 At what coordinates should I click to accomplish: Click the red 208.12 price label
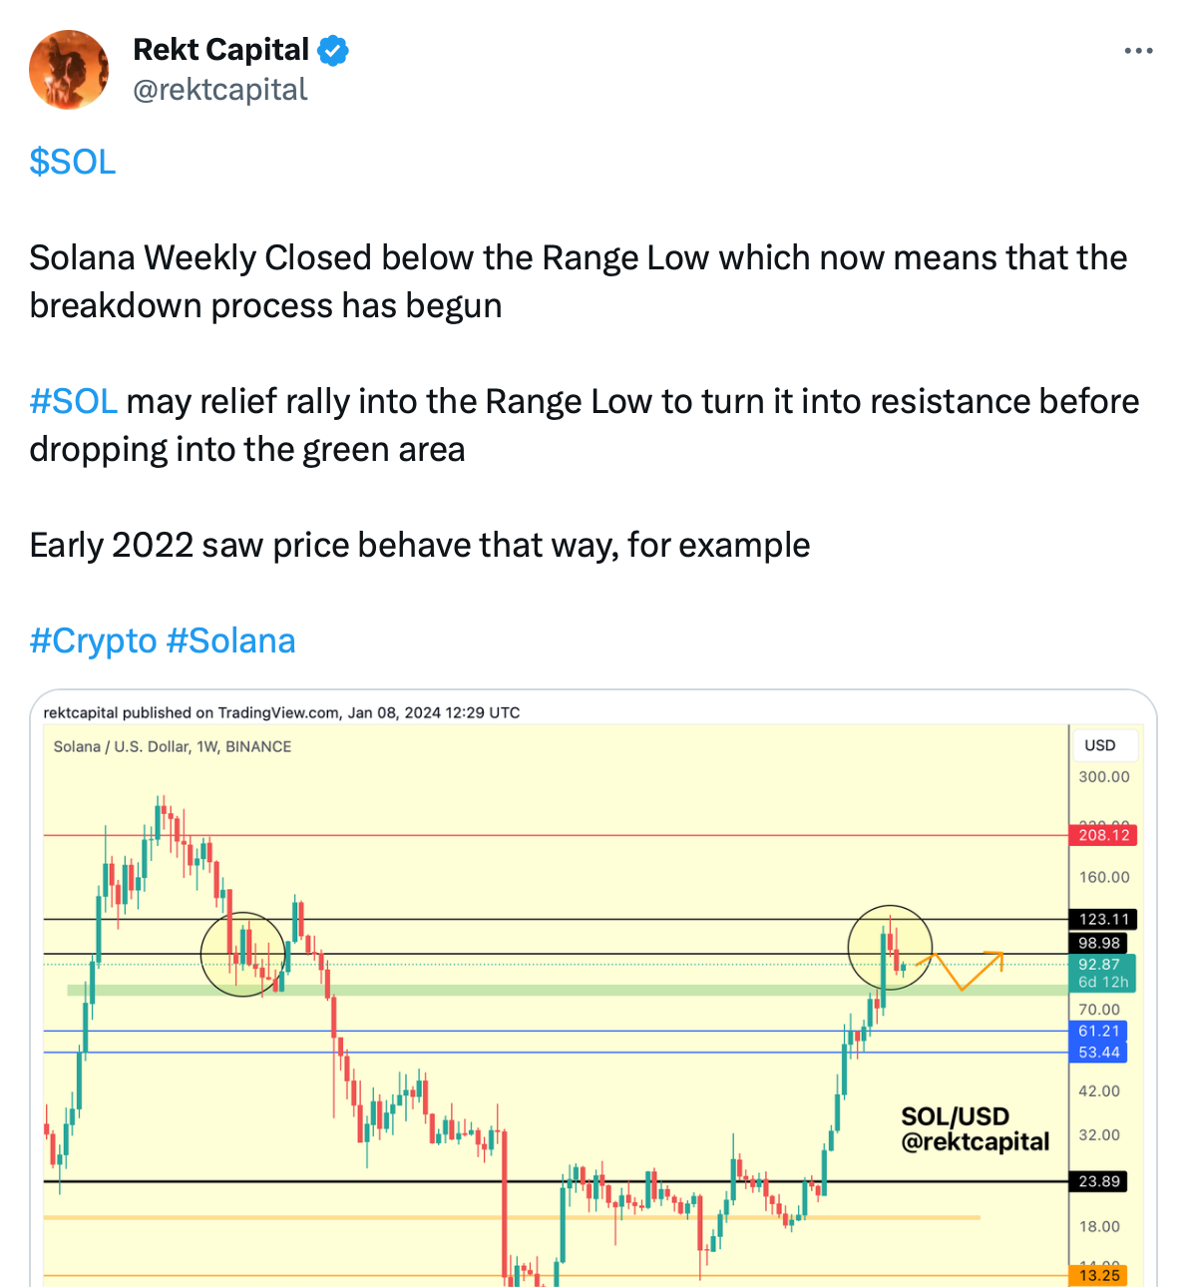[1103, 835]
